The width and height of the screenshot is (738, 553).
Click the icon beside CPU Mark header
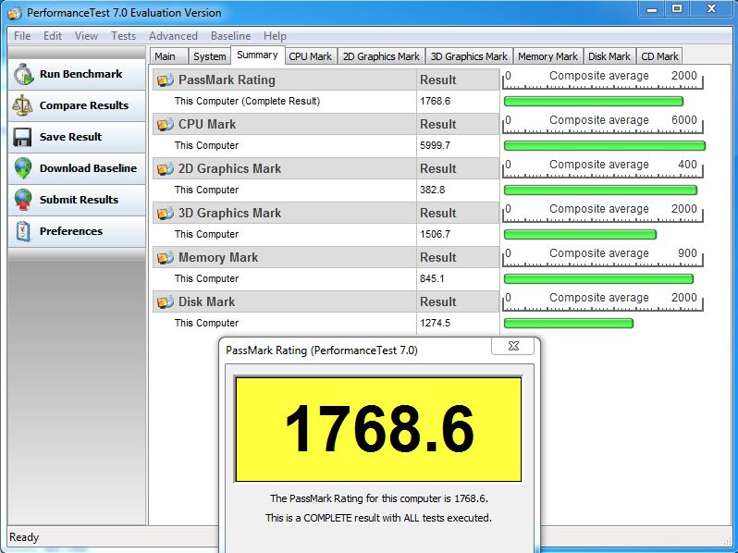click(x=166, y=125)
